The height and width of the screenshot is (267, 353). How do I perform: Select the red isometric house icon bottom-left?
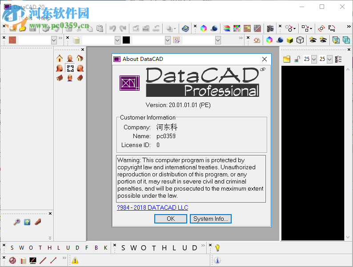60,78
